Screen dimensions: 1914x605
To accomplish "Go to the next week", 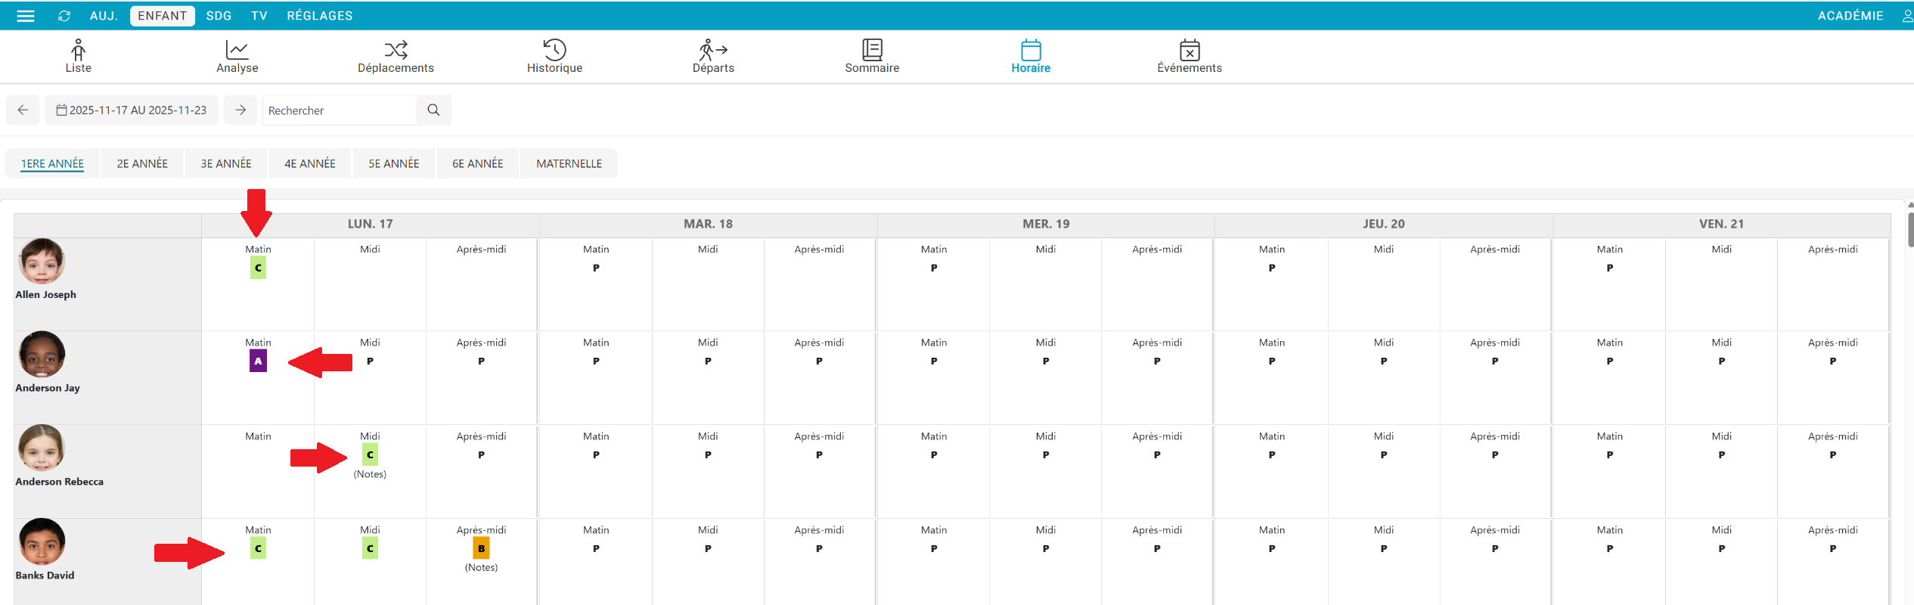I will pyautogui.click(x=240, y=110).
